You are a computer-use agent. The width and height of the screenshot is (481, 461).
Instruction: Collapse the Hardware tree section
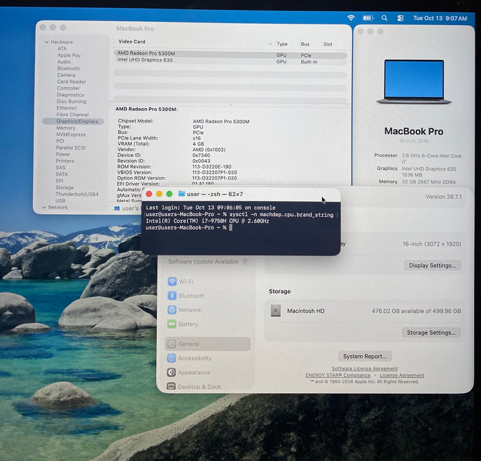point(47,42)
